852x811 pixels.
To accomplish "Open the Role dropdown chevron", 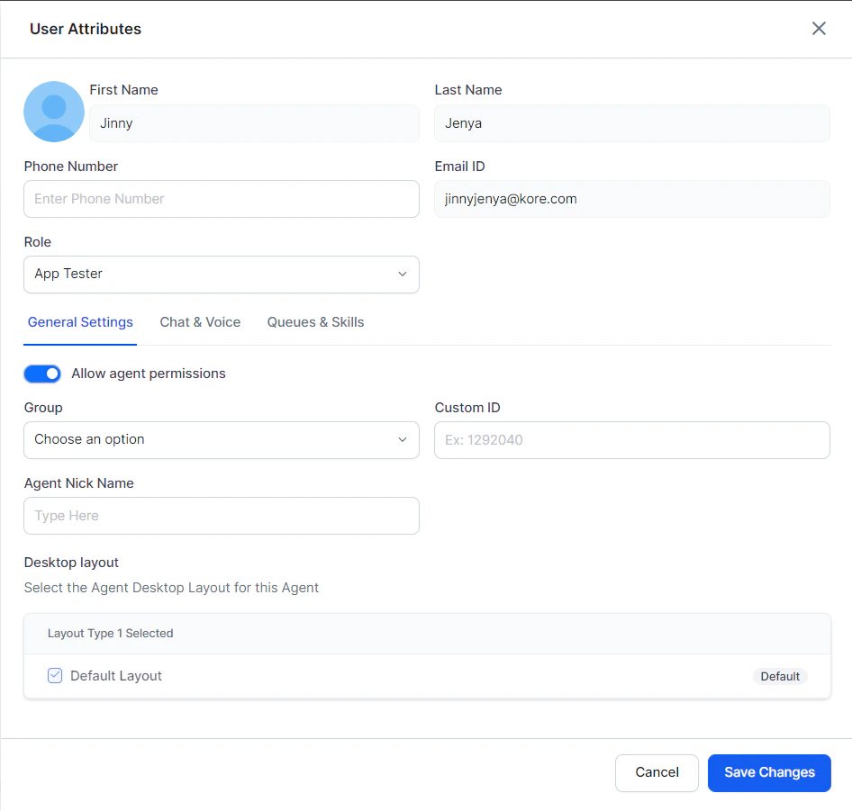I will pos(402,275).
